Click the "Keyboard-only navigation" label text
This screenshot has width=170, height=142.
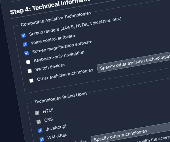pyautogui.click(x=59, y=57)
